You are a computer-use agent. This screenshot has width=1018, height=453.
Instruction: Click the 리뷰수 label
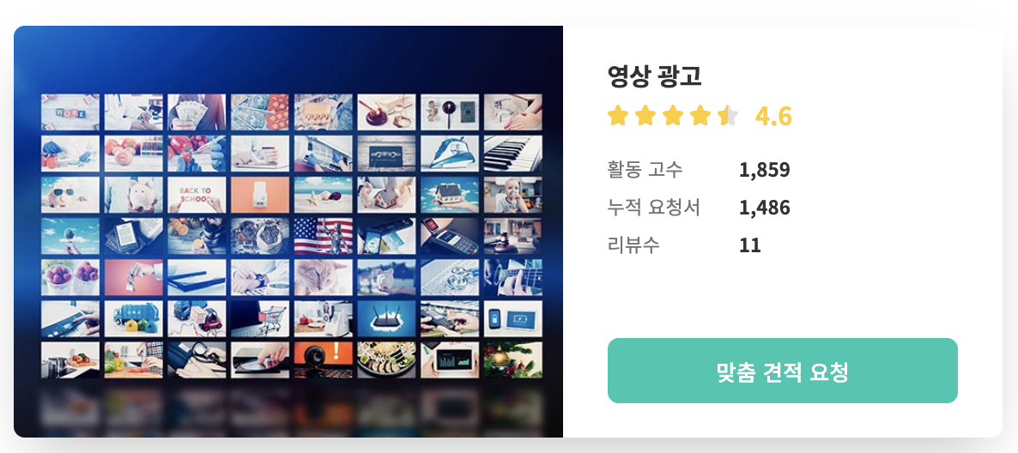coord(633,245)
